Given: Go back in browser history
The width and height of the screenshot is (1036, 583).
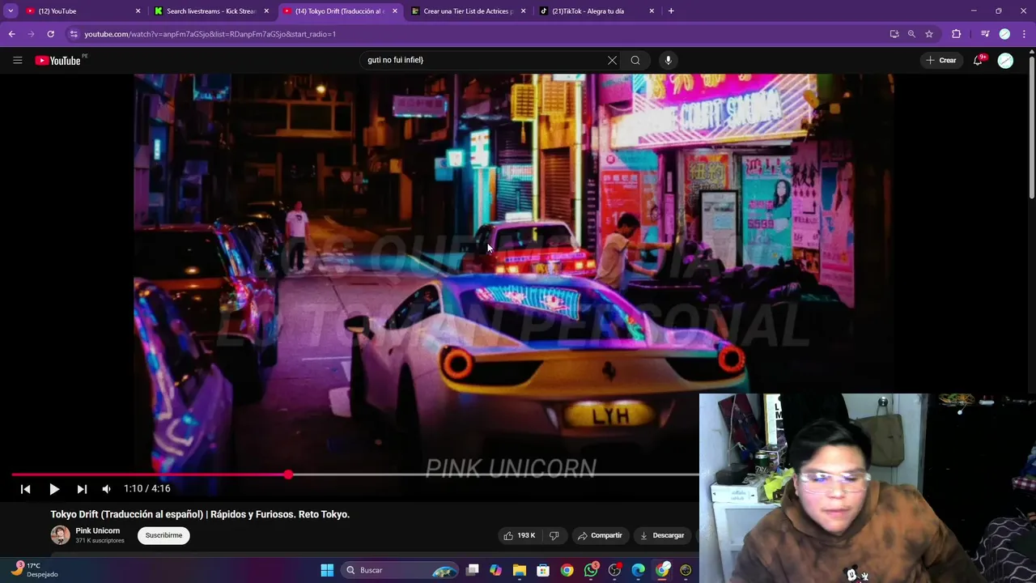Looking at the screenshot, I should point(11,34).
